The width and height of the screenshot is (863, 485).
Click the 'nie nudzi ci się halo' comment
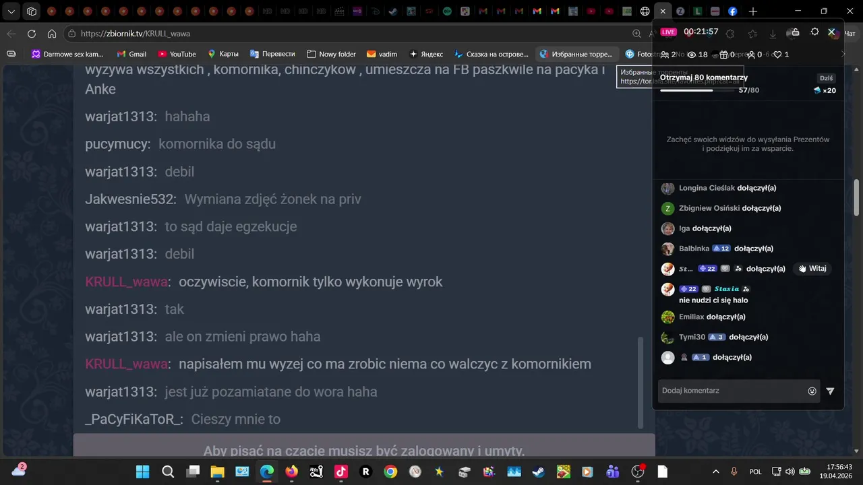point(713,300)
